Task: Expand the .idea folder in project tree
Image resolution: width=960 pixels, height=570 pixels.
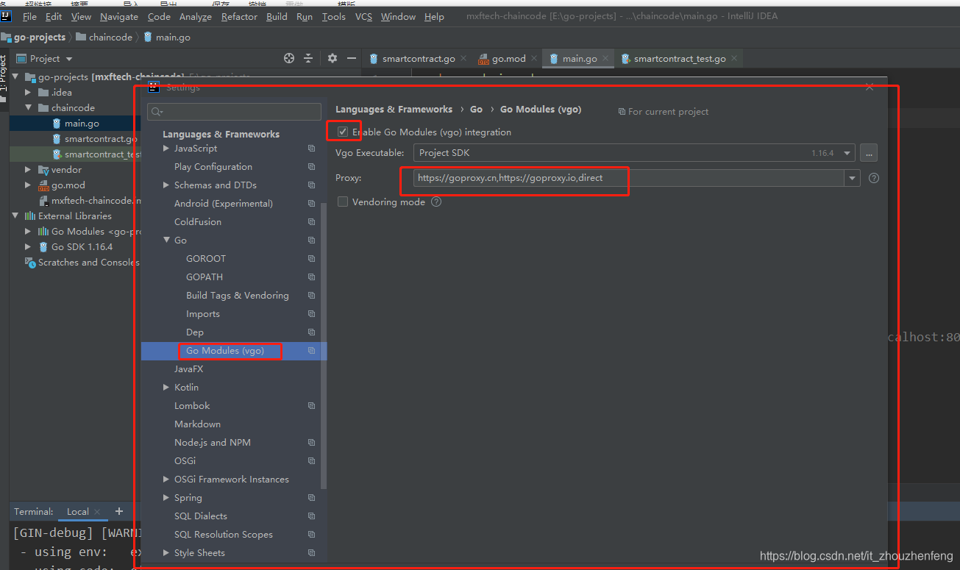Action: 28,93
